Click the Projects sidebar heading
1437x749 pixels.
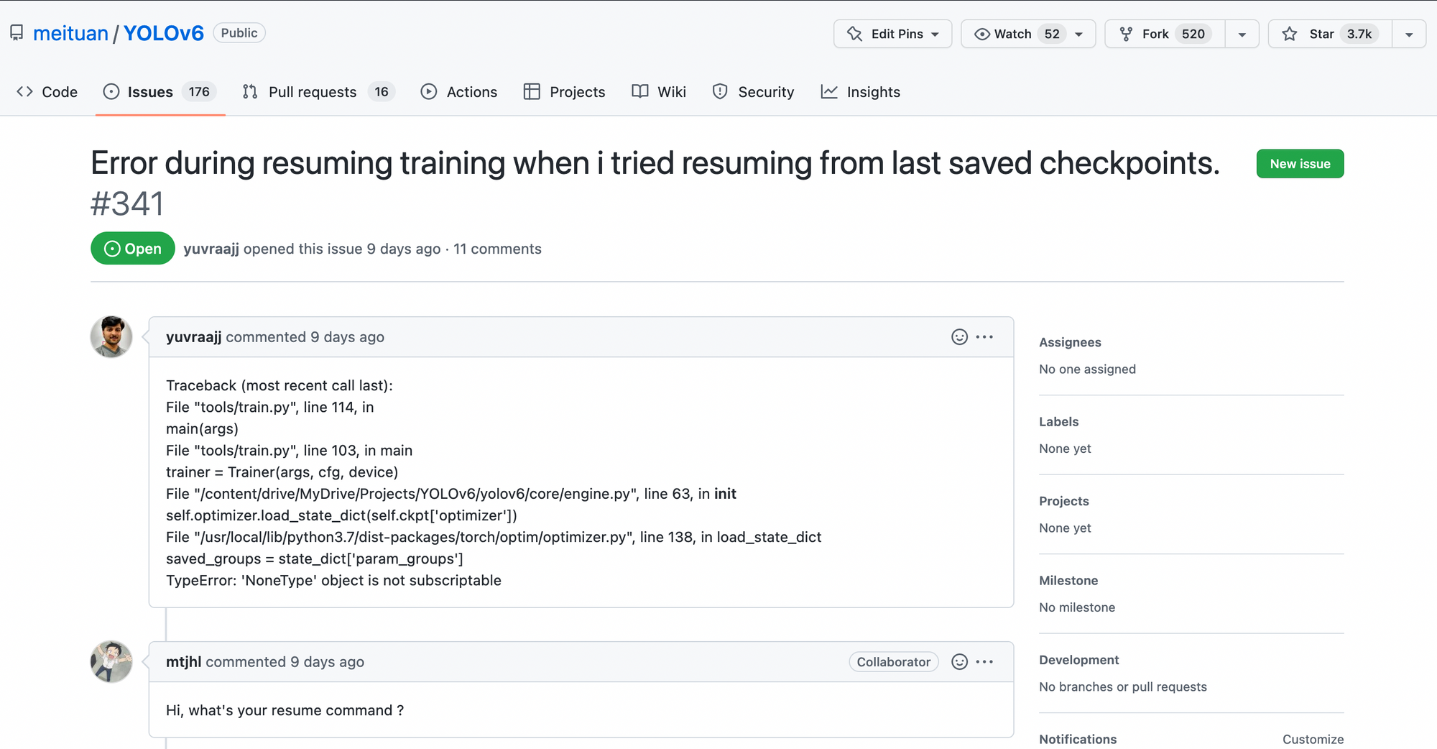pyautogui.click(x=1064, y=501)
